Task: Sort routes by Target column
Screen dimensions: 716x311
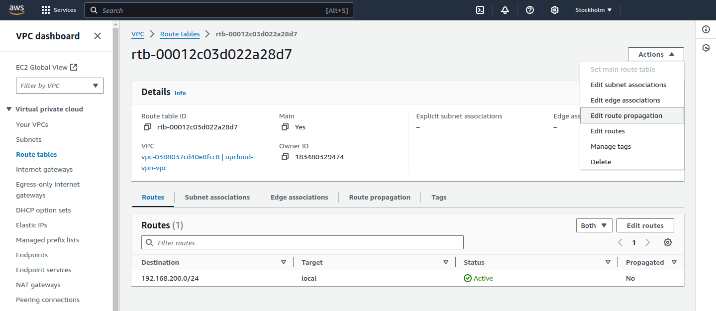Action: click(446, 262)
